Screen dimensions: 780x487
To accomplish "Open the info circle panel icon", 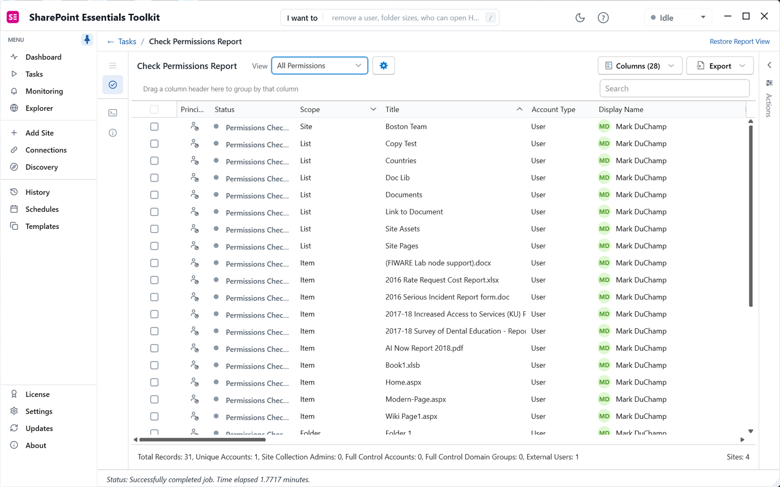I will [113, 133].
